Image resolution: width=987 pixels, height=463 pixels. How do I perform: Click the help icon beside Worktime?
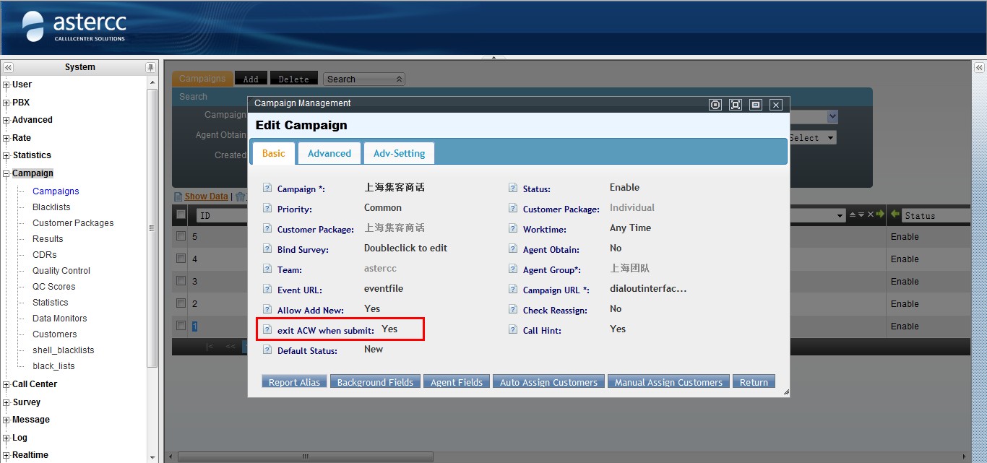[513, 229]
